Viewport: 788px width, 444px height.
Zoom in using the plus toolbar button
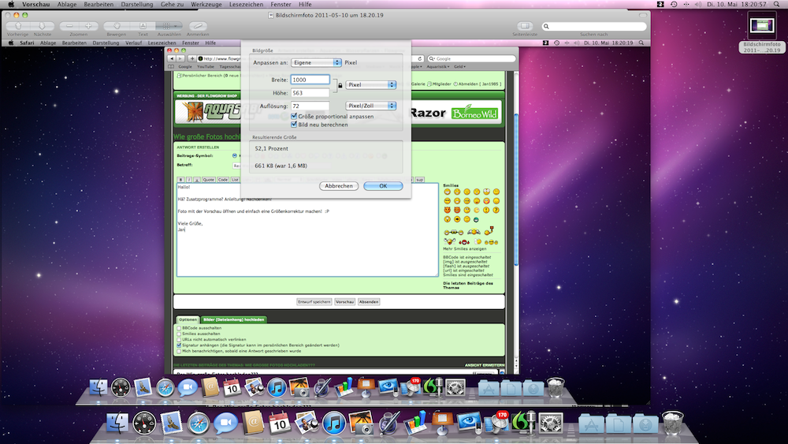click(x=88, y=26)
